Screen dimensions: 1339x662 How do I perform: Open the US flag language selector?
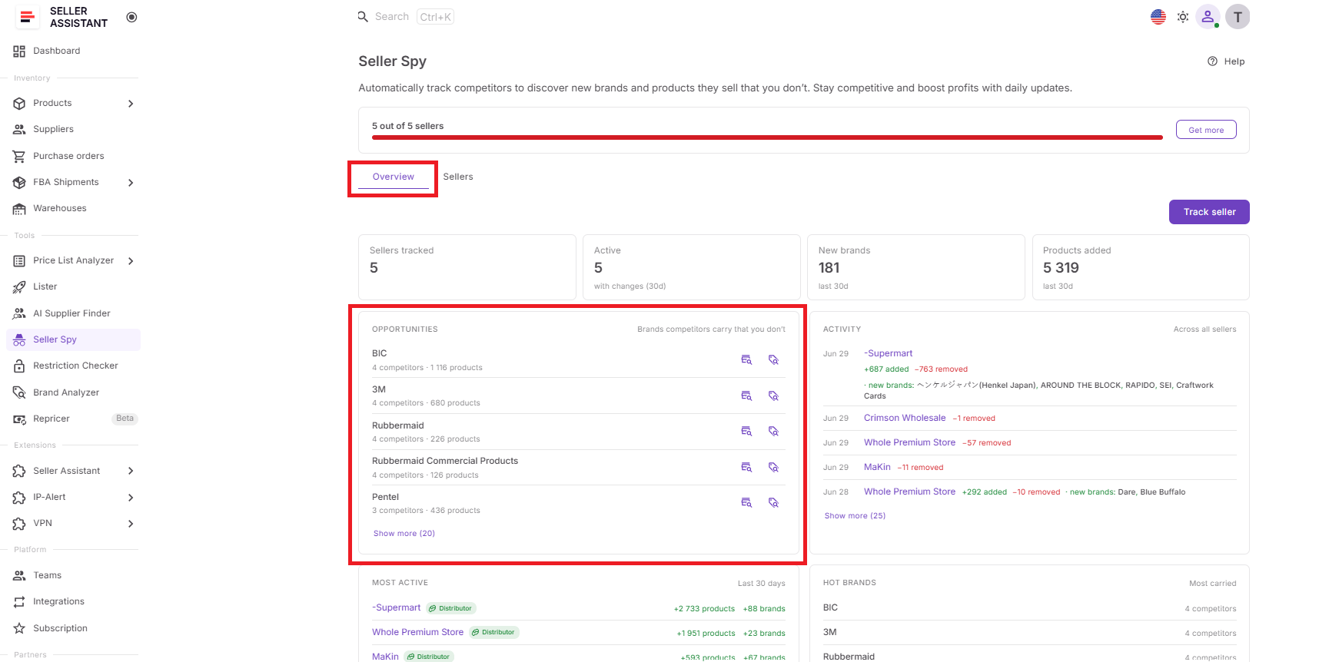coord(1158,17)
